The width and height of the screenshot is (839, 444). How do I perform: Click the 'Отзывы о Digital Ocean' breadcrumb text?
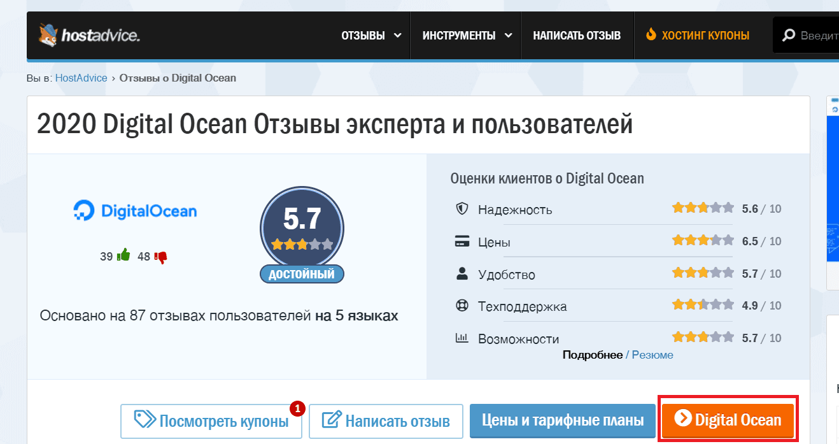click(x=178, y=78)
